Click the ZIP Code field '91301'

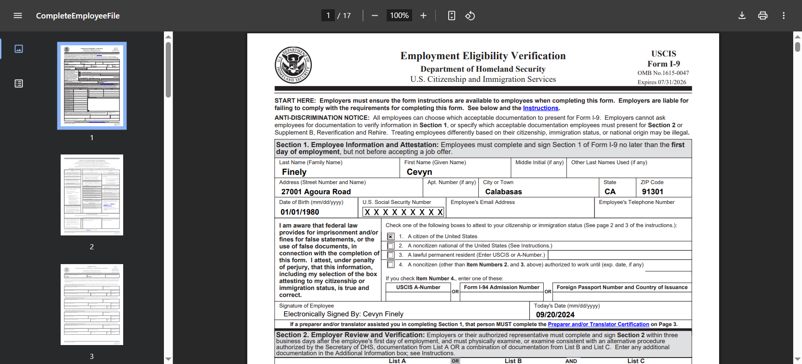click(664, 191)
